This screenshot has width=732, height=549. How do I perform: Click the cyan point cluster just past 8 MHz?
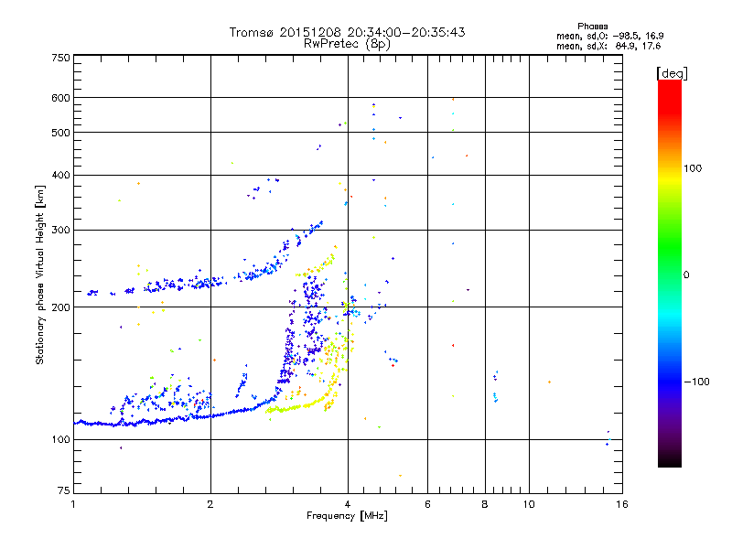point(495,397)
